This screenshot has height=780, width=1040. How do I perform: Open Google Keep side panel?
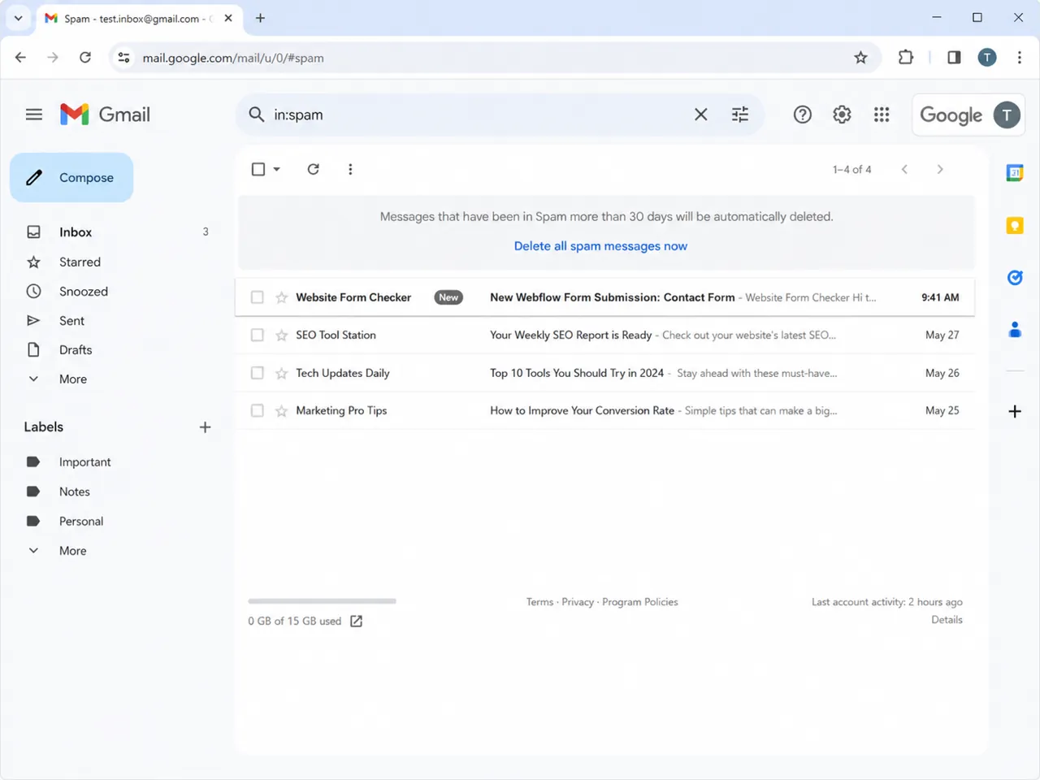pos(1015,225)
